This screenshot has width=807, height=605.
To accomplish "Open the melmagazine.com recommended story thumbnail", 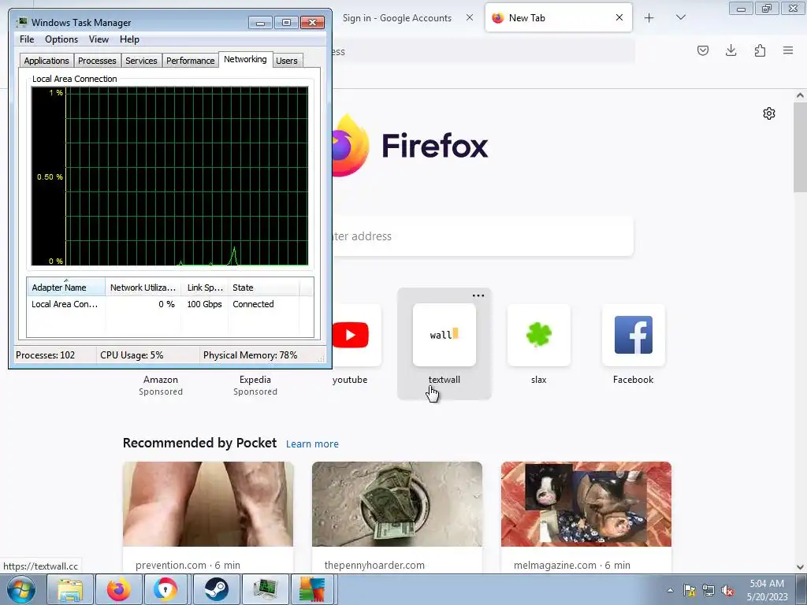I will point(586,504).
